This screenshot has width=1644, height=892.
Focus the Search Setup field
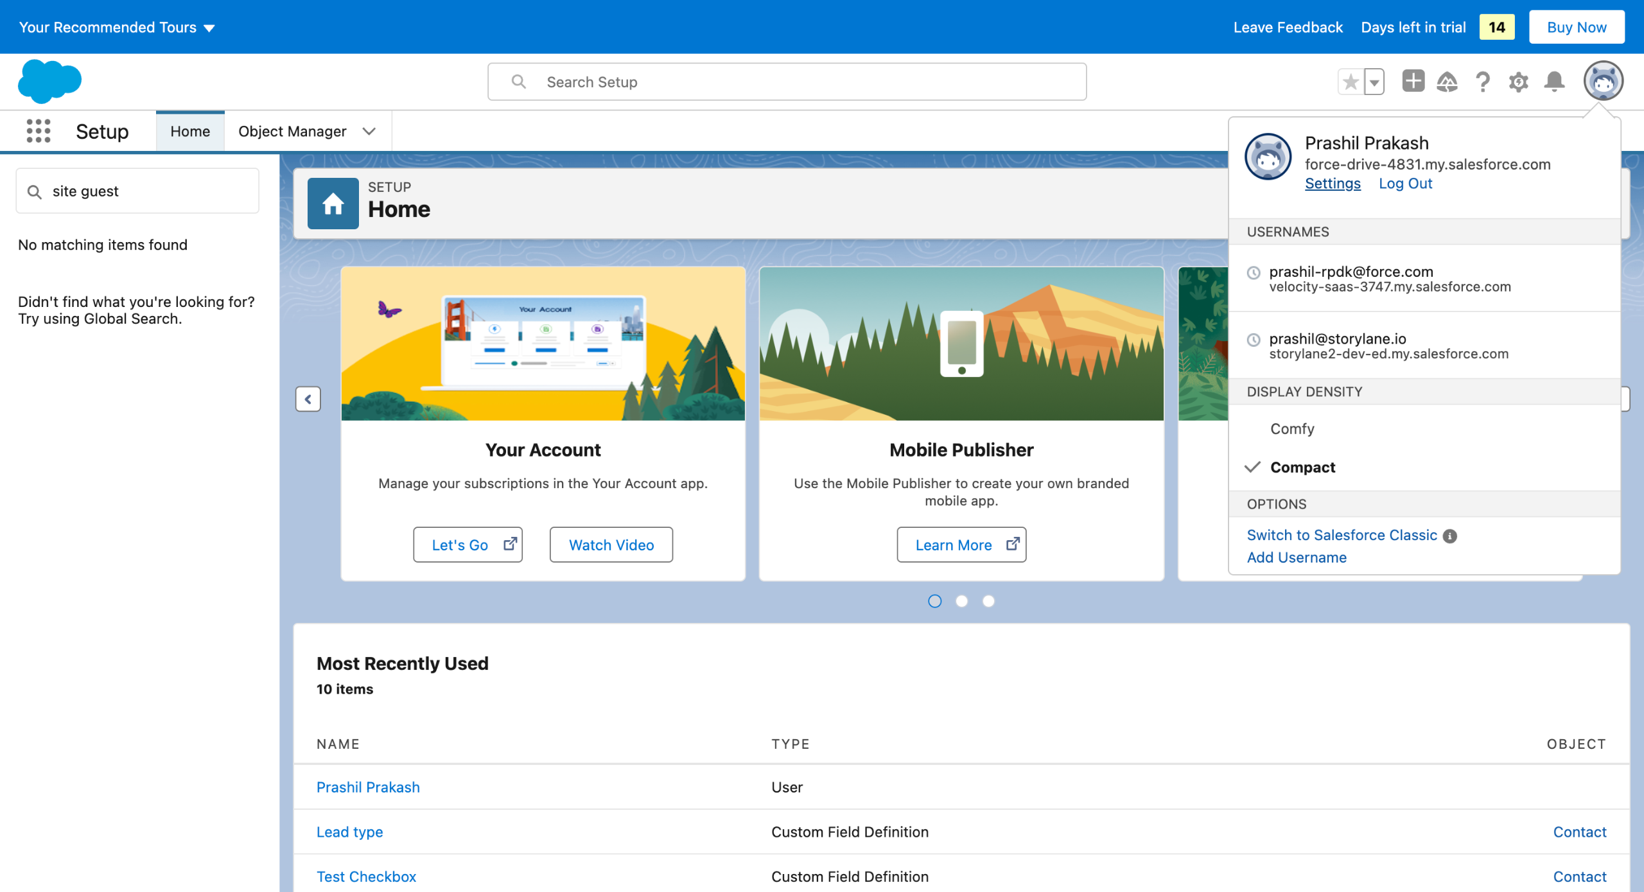(787, 82)
